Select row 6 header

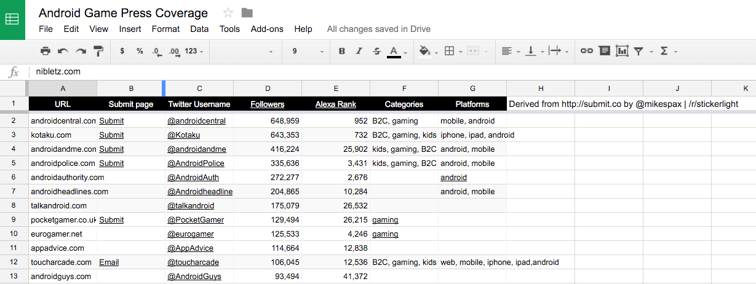point(14,177)
